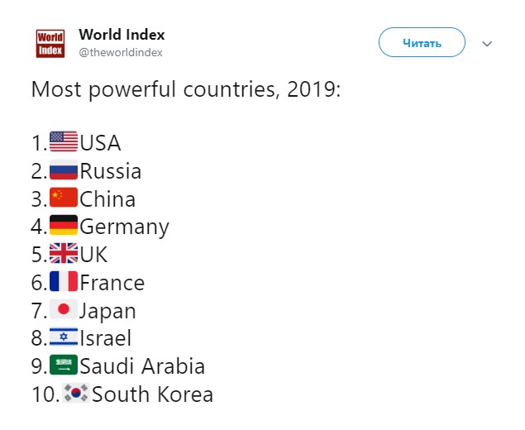Open the @theworldindex handle link
Screen dimensions: 525x430
click(121, 53)
